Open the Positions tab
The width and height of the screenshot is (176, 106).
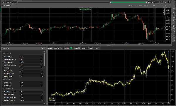tap(68, 48)
